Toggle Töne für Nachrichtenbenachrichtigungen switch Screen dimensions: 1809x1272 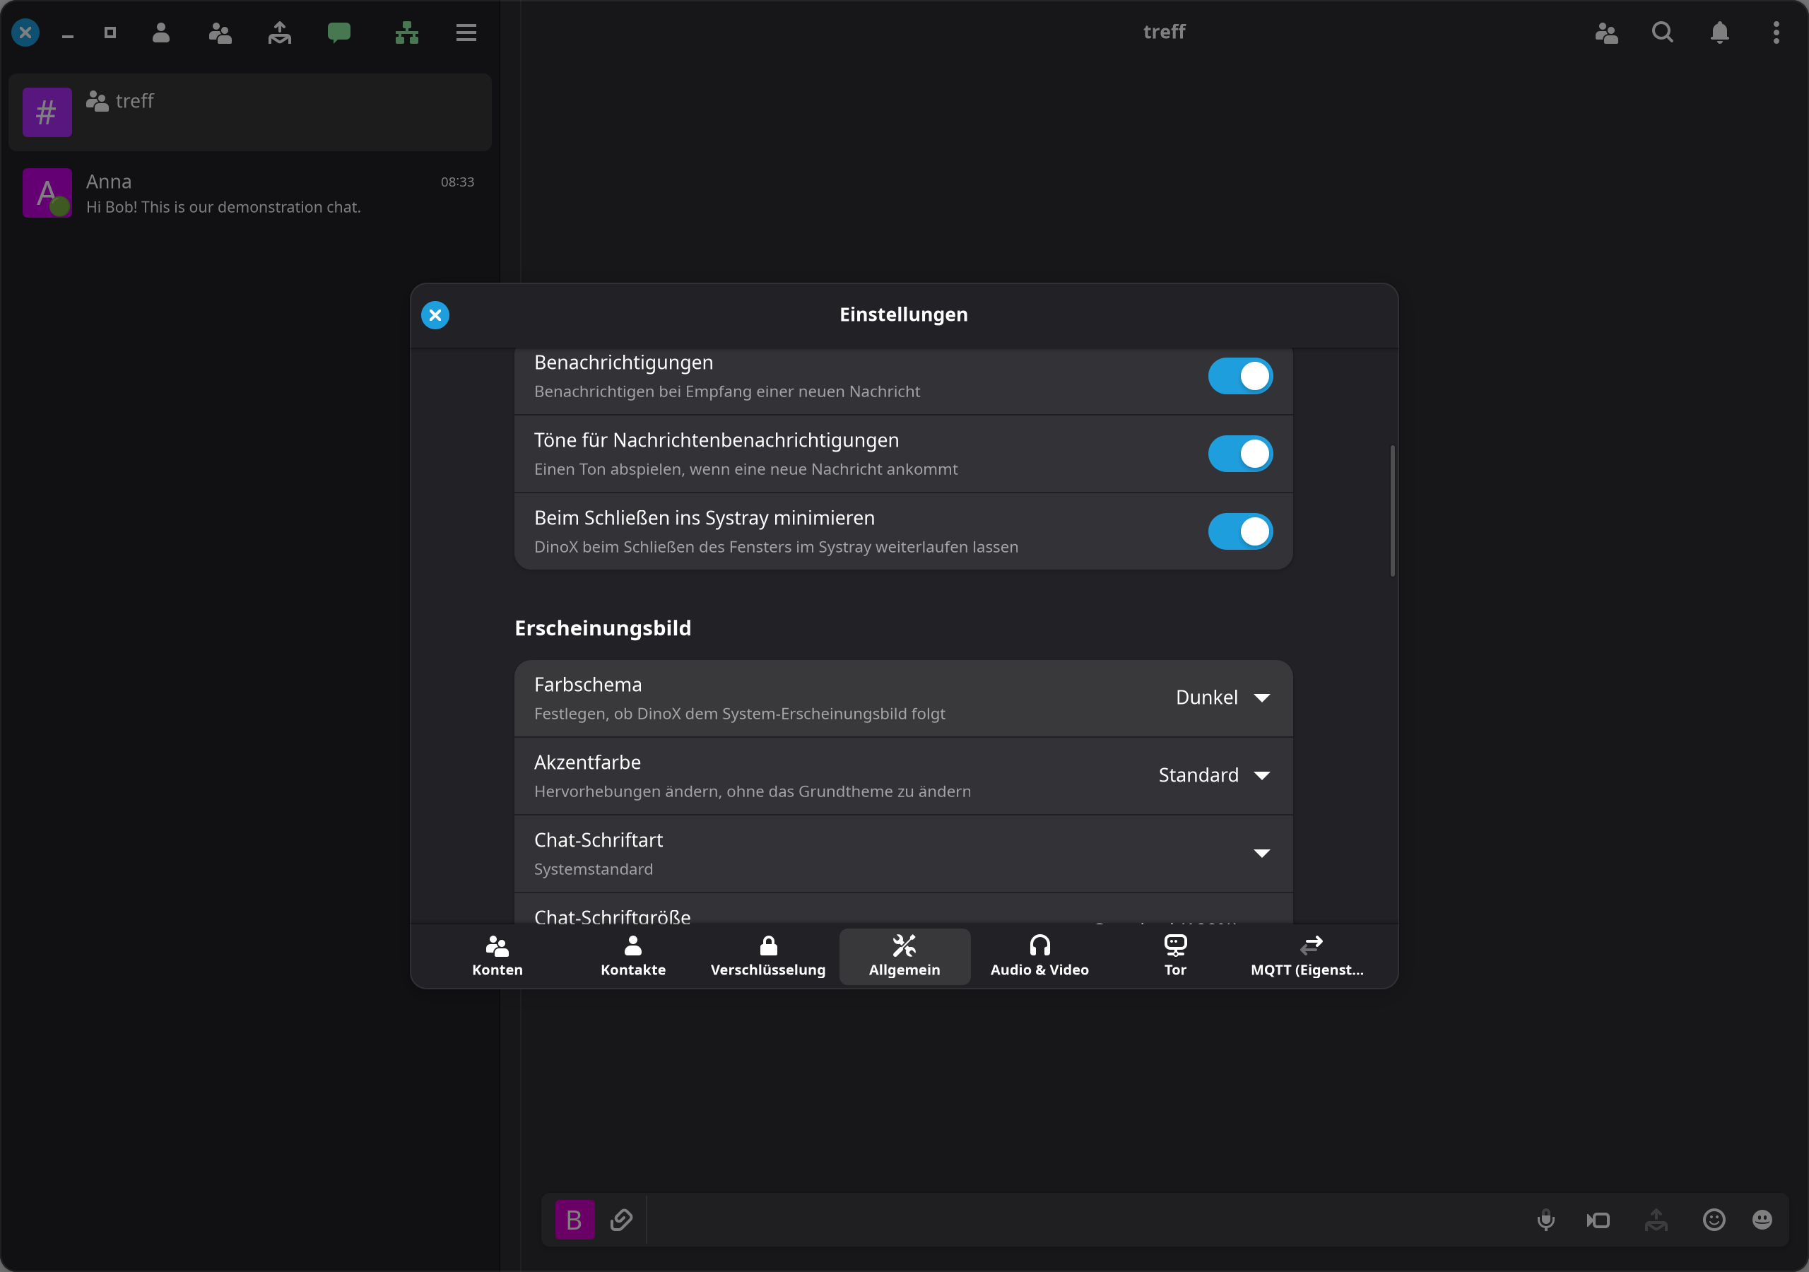[x=1240, y=454]
